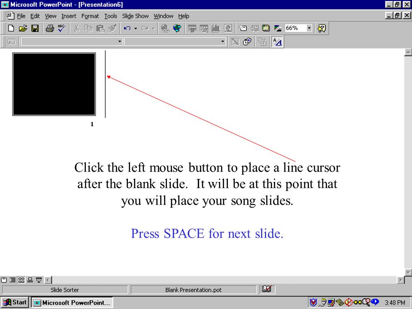Click the Rehearse Timings clock icon
The height and width of the screenshot is (309, 412).
[247, 42]
